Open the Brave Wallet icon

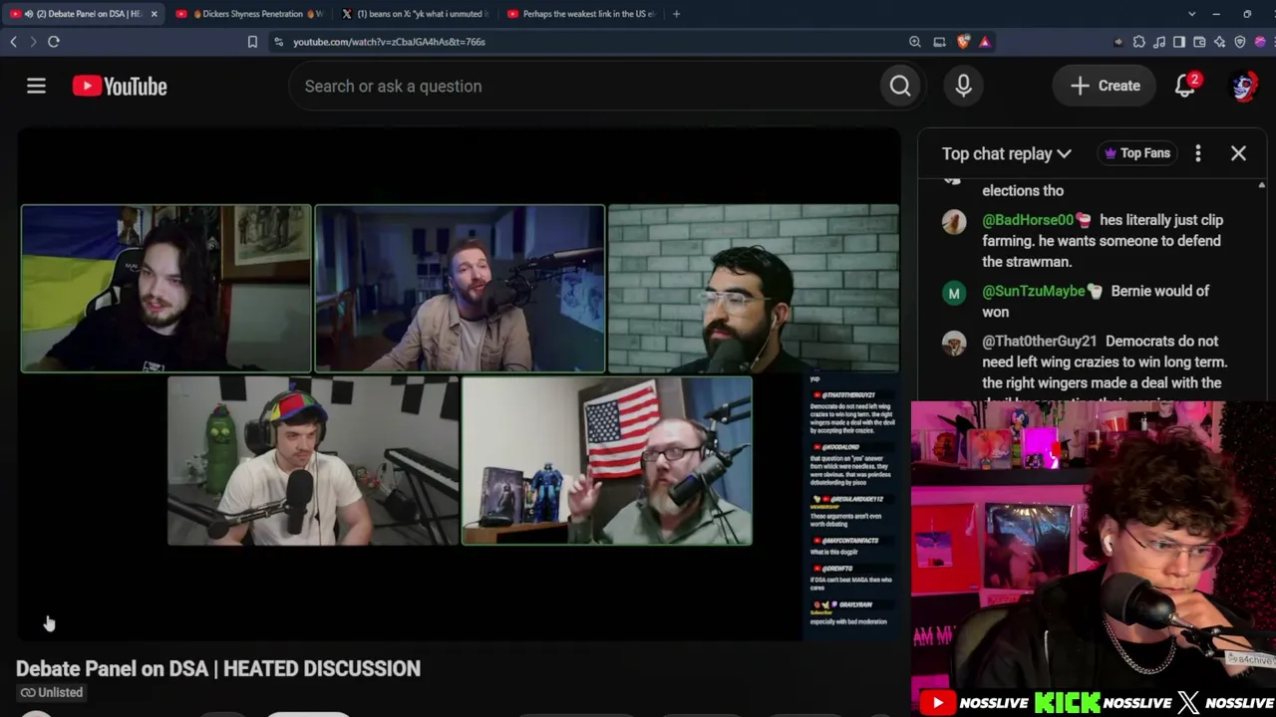point(1199,42)
